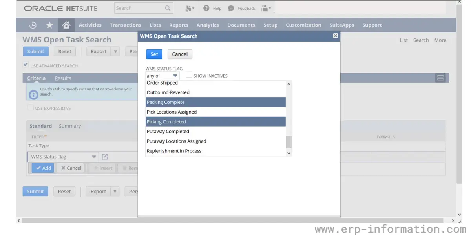
Task: Toggle the Use Advanced Search checkbox
Action: 26,65
